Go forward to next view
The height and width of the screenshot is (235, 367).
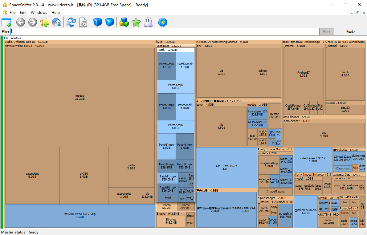pyautogui.click(x=33, y=22)
